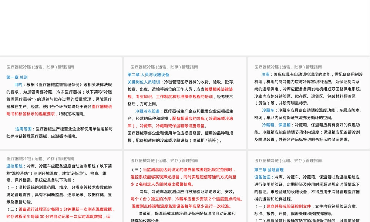The height and width of the screenshot is (222, 370).
Task: Click red text 接受相关法律法规、专业知识
Action: click(180, 93)
